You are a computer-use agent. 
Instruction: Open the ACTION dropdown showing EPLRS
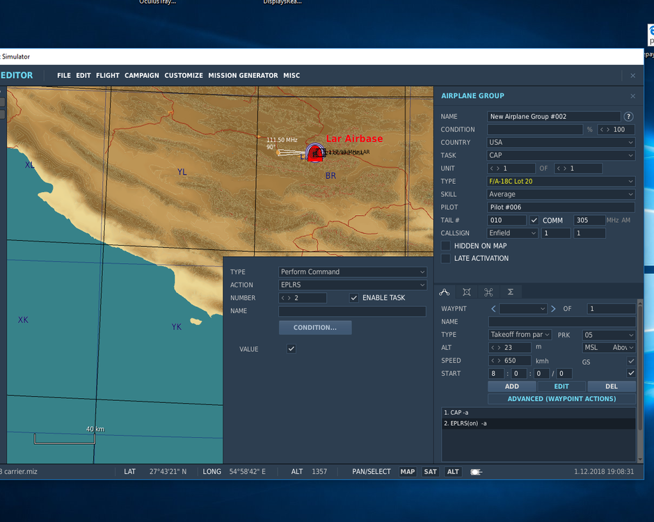click(x=352, y=285)
